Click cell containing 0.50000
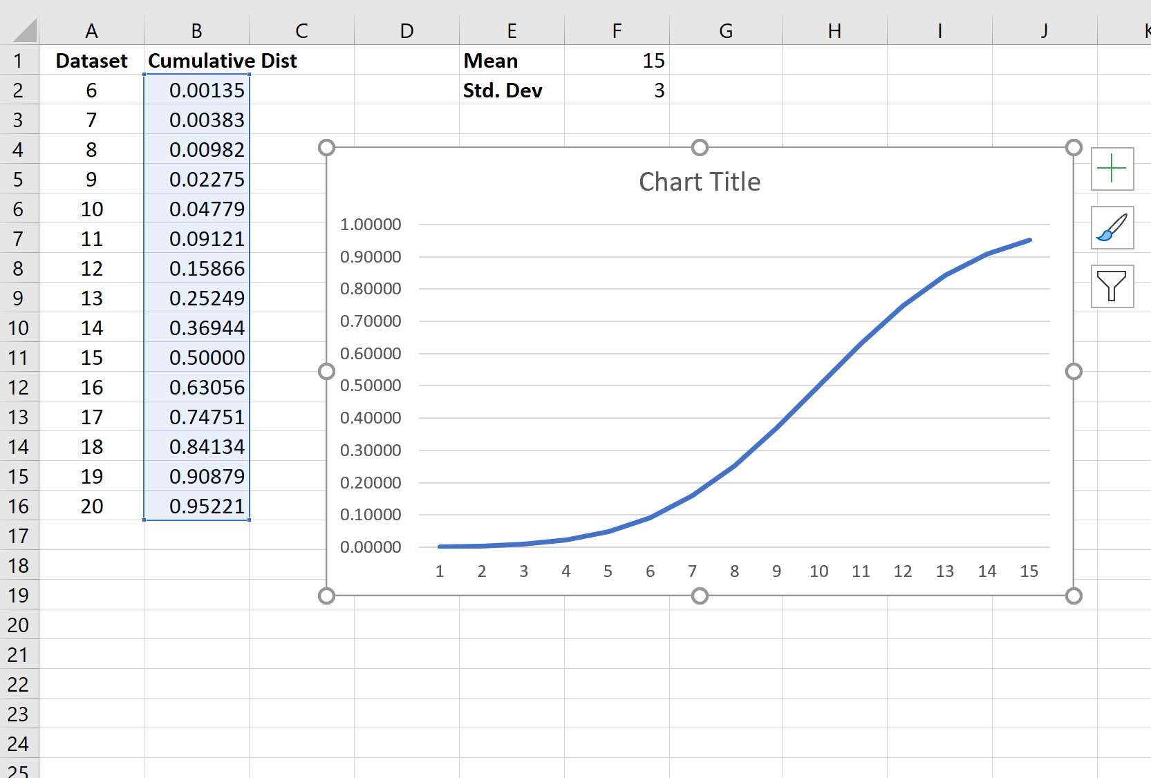Viewport: 1151px width, 778px height. (196, 358)
